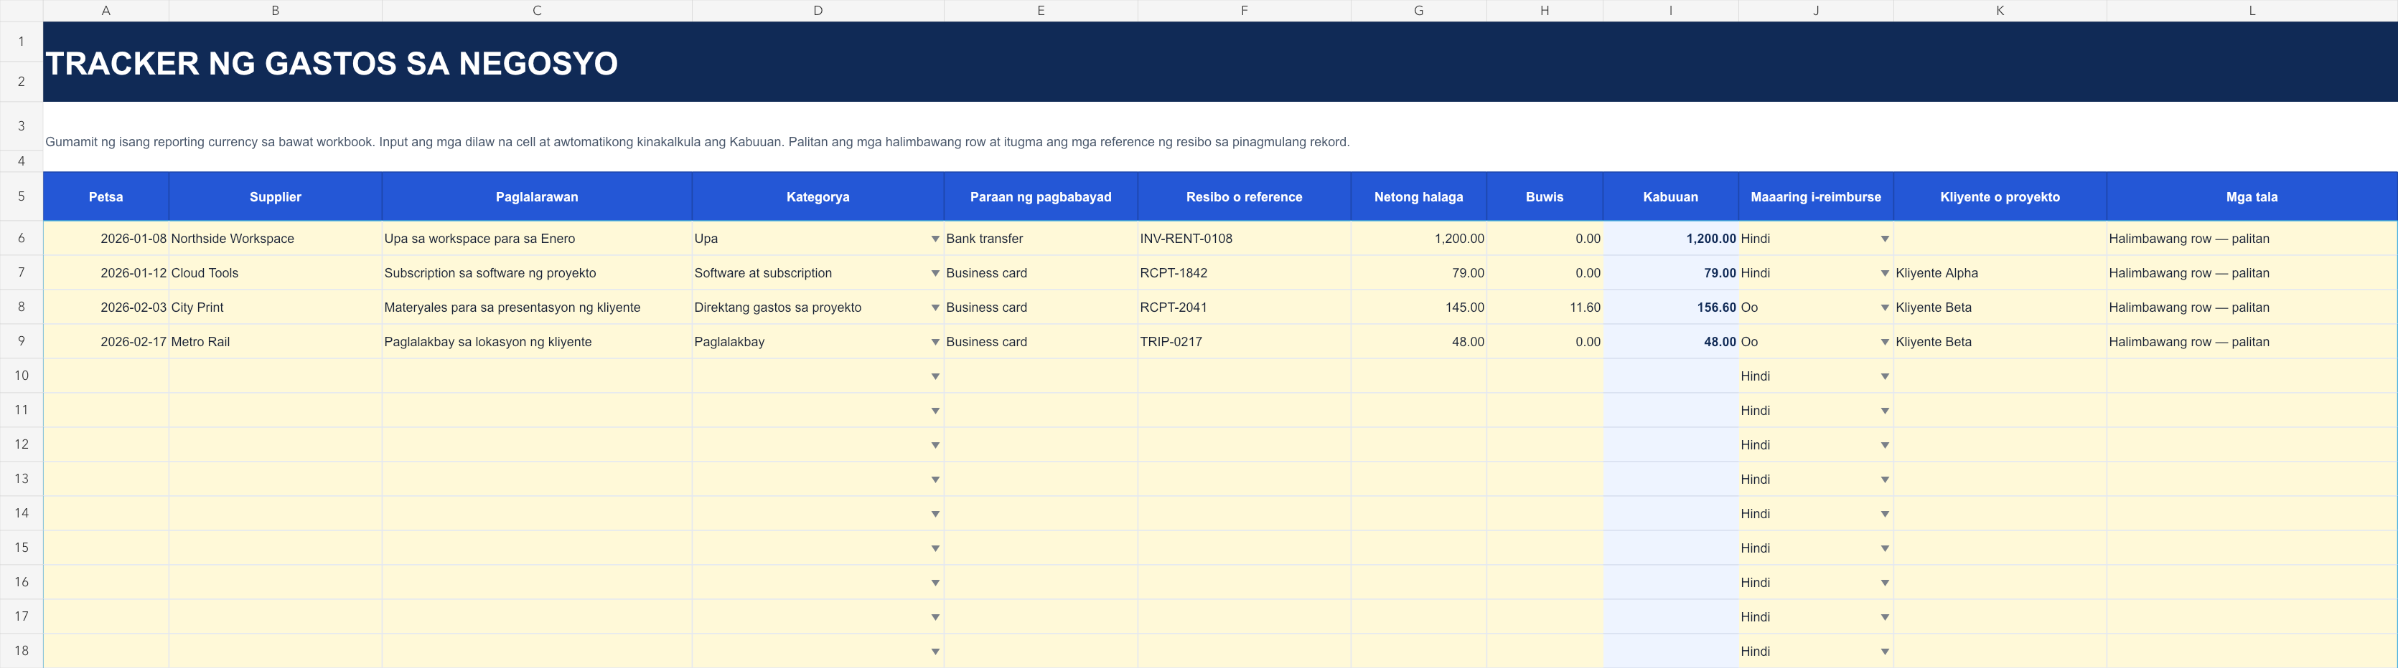This screenshot has height=668, width=2398.
Task: Select the Kabuuan total 156.60 cell
Action: (x=1670, y=307)
